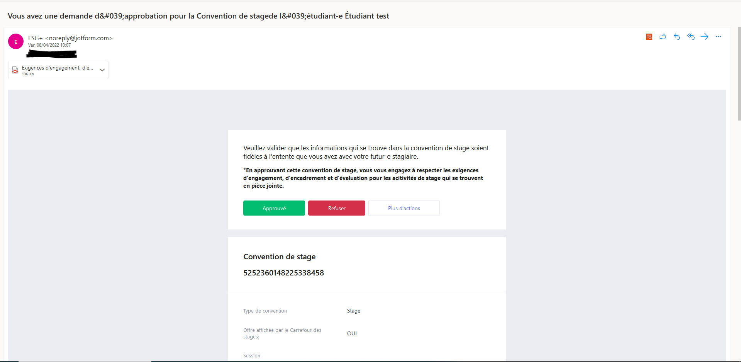
Task: Click the Type de convention Stage value
Action: coord(354,311)
